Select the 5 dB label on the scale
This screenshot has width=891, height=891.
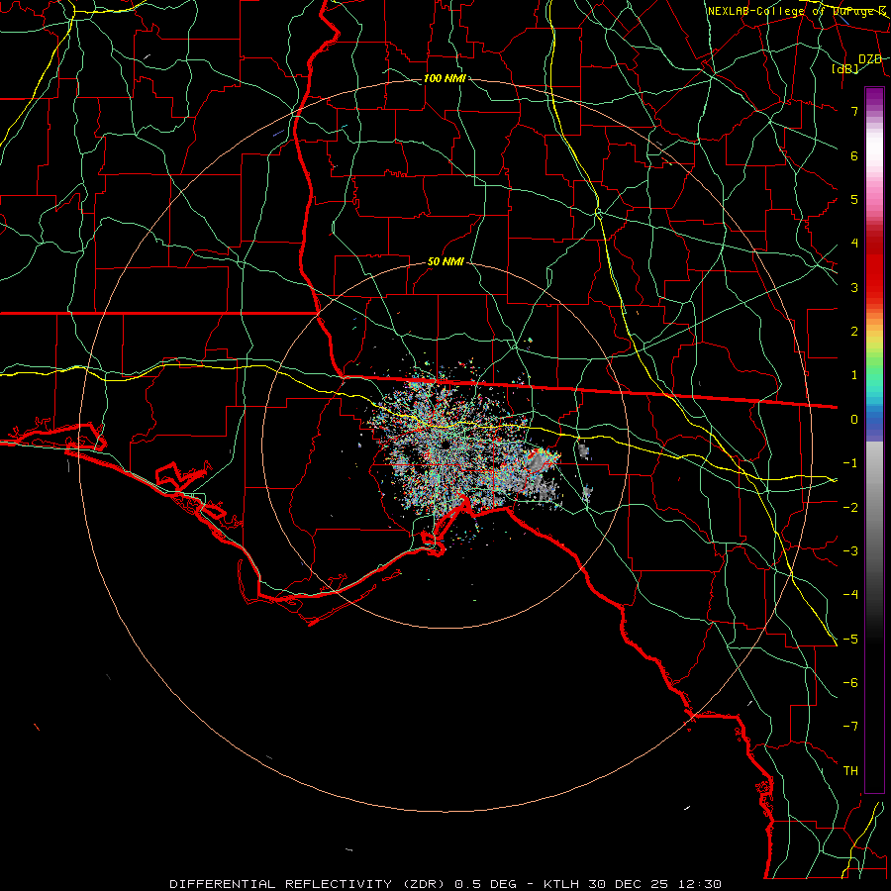tap(854, 199)
